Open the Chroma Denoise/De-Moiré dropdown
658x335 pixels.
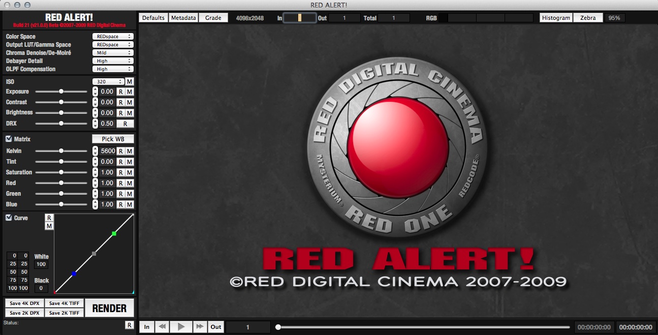tap(113, 53)
